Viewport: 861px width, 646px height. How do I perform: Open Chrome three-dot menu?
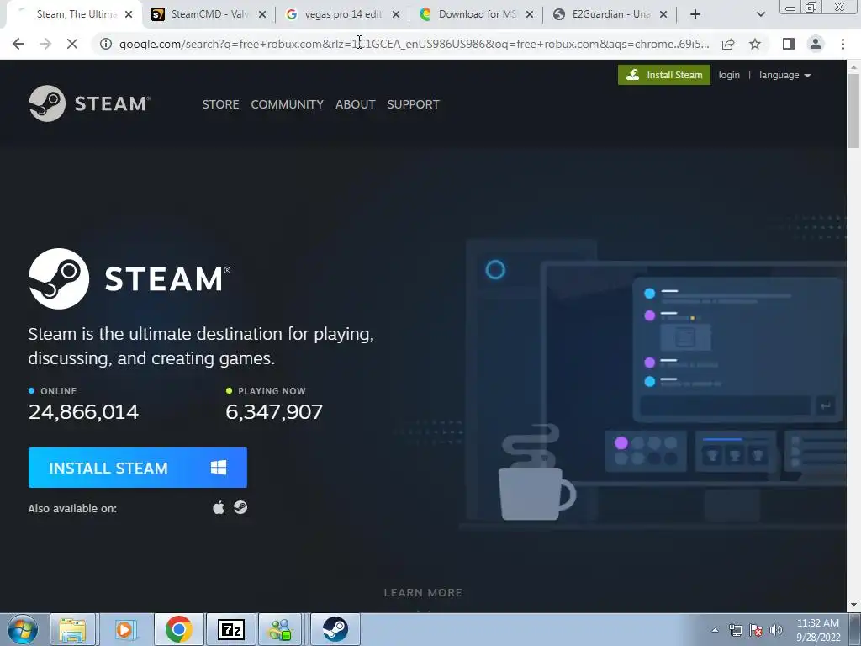pos(843,44)
